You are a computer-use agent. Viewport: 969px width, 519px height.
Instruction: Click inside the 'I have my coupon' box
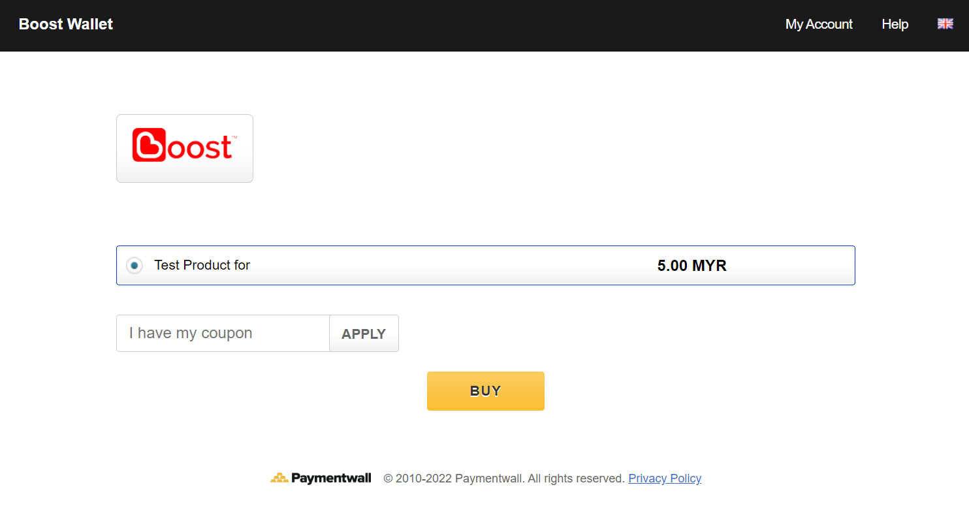[222, 333]
